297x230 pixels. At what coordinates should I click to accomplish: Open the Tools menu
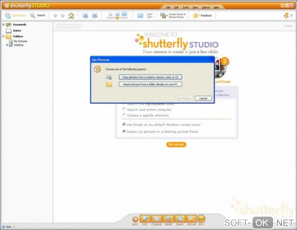(186, 7)
